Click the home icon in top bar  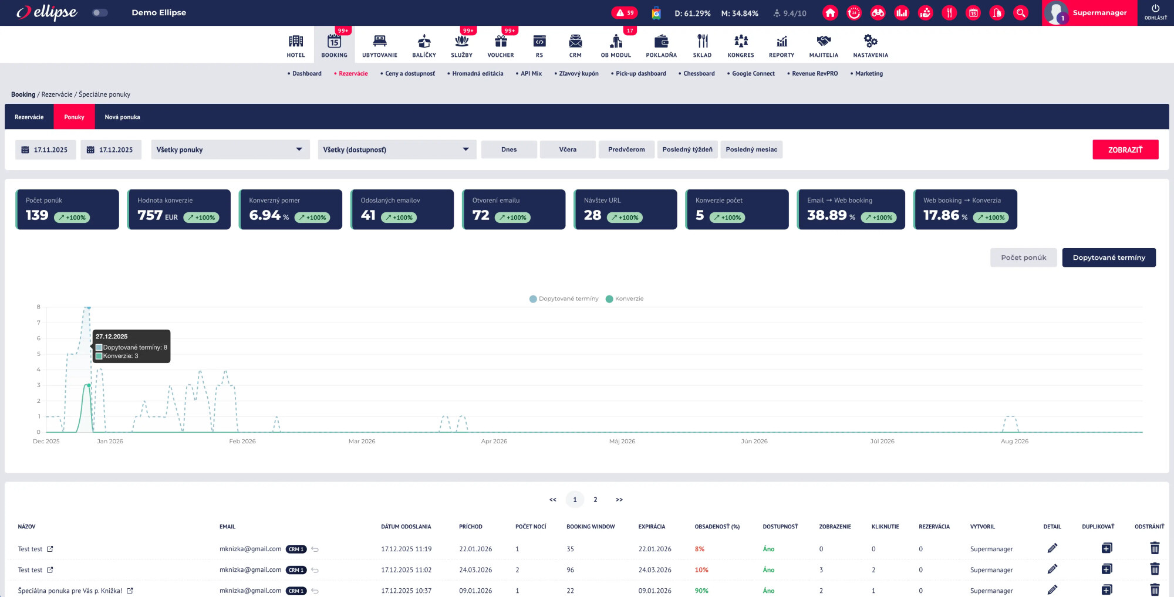830,13
